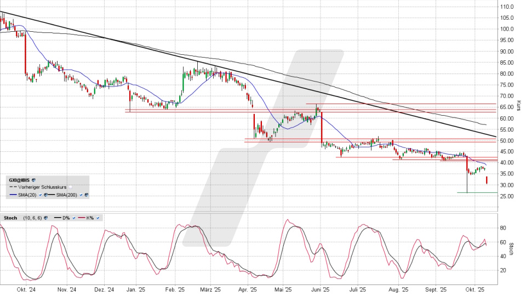Open settings icon next to GXI@IBIS

tap(33, 179)
